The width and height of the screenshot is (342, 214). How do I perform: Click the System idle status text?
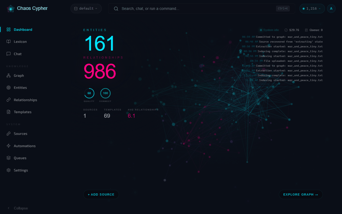click(x=271, y=30)
